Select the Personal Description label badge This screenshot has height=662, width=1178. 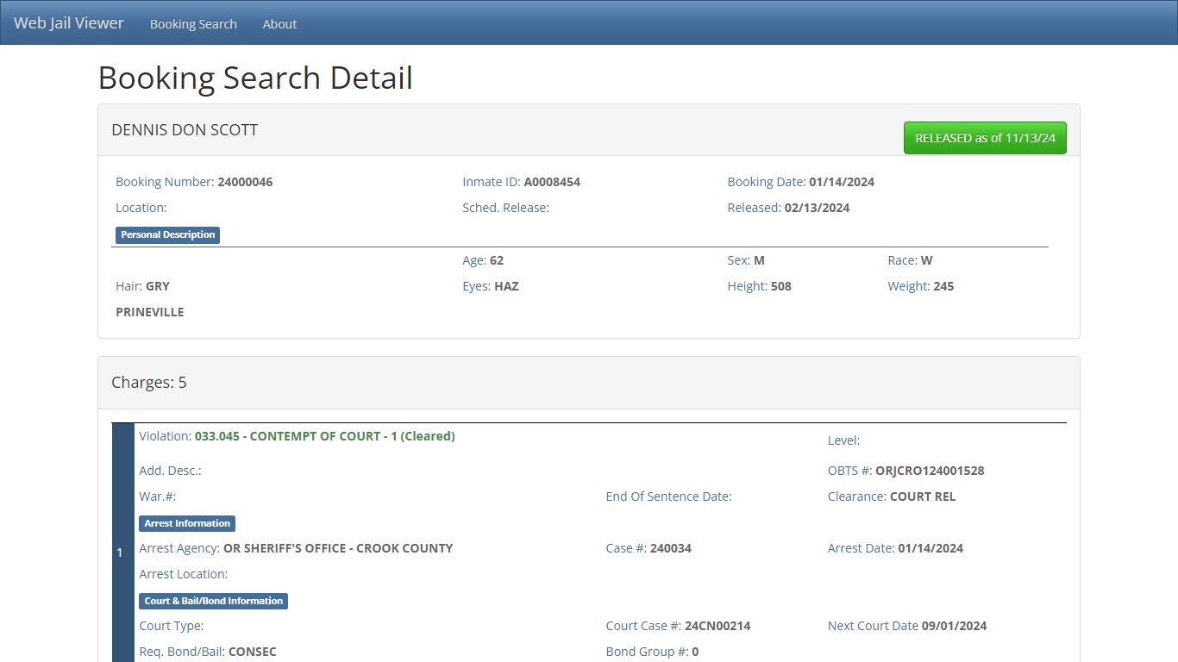pyautogui.click(x=167, y=234)
